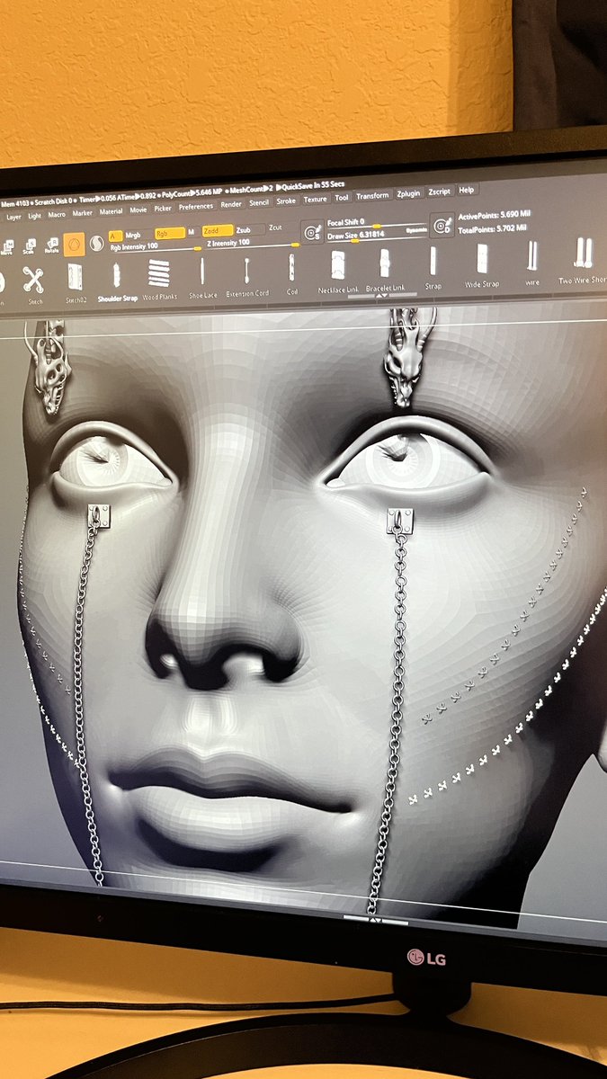Image resolution: width=607 pixels, height=1079 pixels.
Task: Open the Render menu
Action: [x=231, y=205]
